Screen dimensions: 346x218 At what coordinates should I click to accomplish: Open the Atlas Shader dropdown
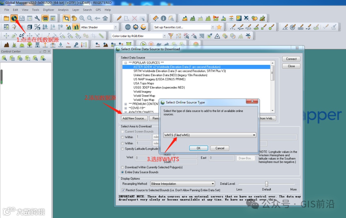[115, 27]
